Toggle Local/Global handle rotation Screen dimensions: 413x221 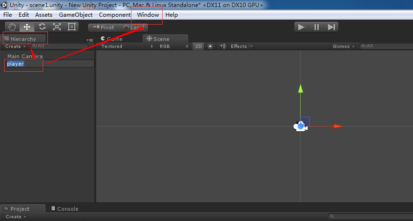(x=133, y=27)
